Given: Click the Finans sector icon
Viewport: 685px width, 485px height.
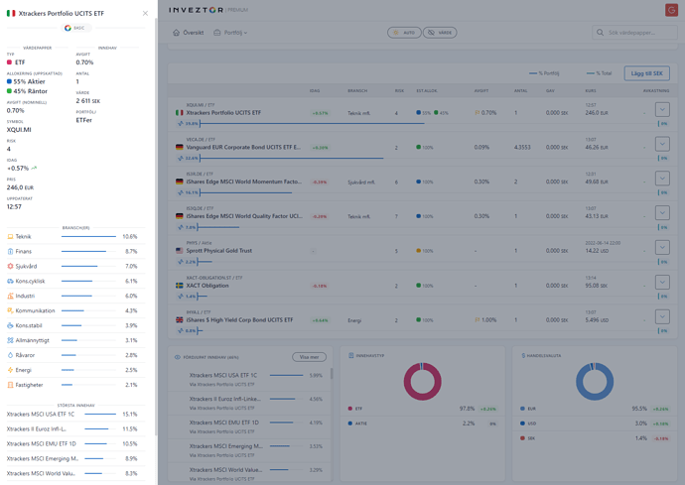Looking at the screenshot, I should coord(10,252).
